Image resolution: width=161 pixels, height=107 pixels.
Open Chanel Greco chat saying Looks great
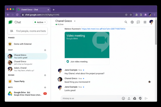pyautogui.click(x=26, y=56)
